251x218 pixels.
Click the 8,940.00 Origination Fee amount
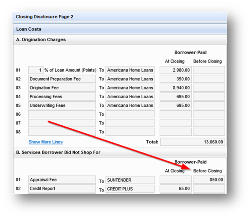click(175, 88)
